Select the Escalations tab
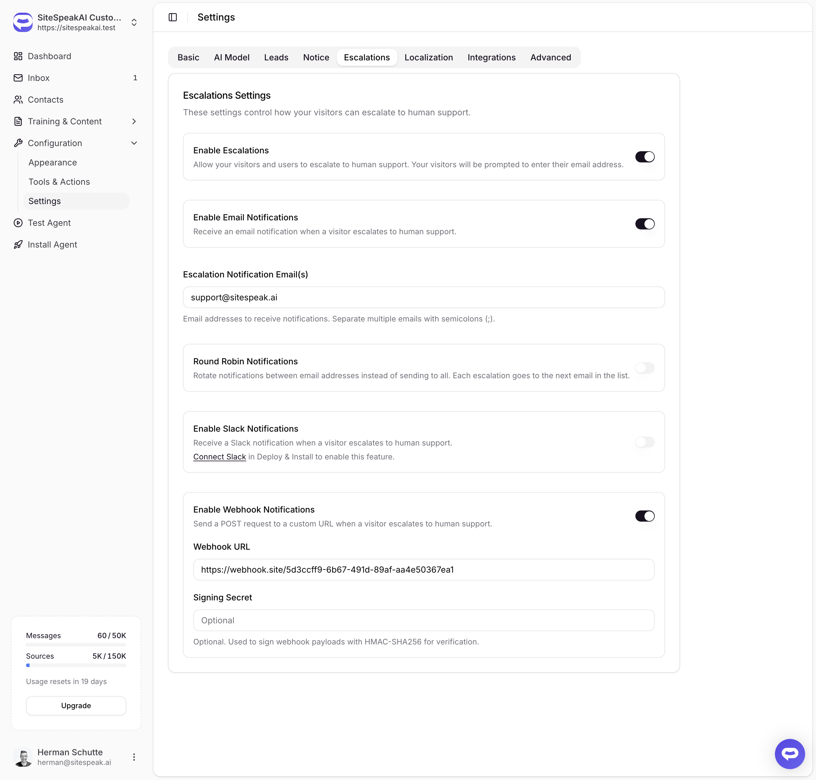 click(x=367, y=57)
